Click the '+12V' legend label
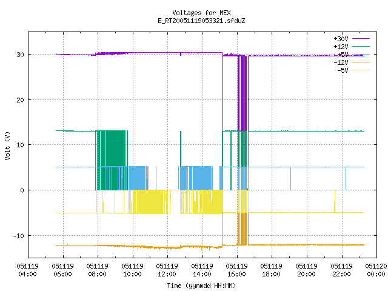This screenshot has height=291, width=388. (341, 47)
